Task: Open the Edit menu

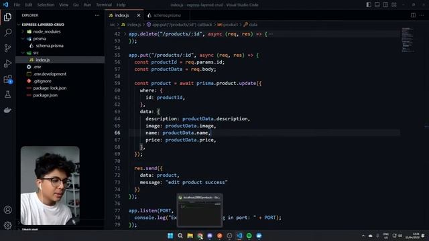Action: coord(28,5)
